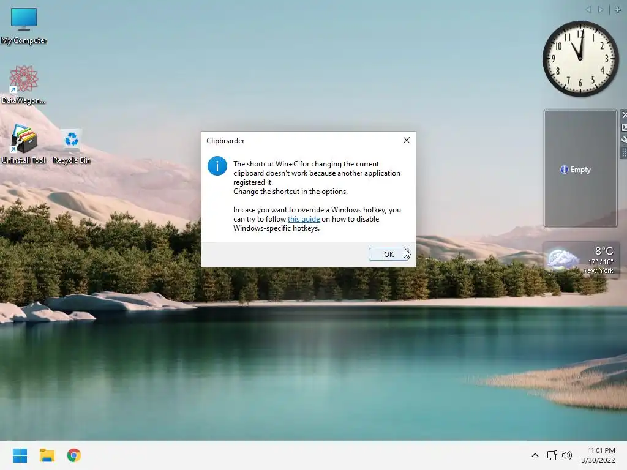Viewport: 627px width, 470px height.
Task: Select the DataWagon desktop shortcut
Action: (23, 84)
